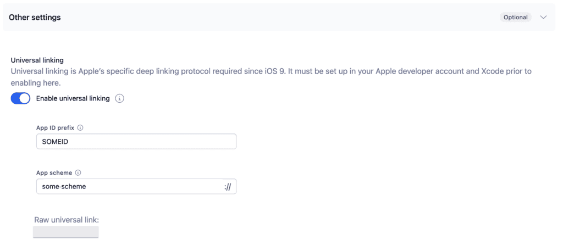The width and height of the screenshot is (563, 245).
Task: Focus the App ID prefix field containing SOMEID
Action: point(136,141)
